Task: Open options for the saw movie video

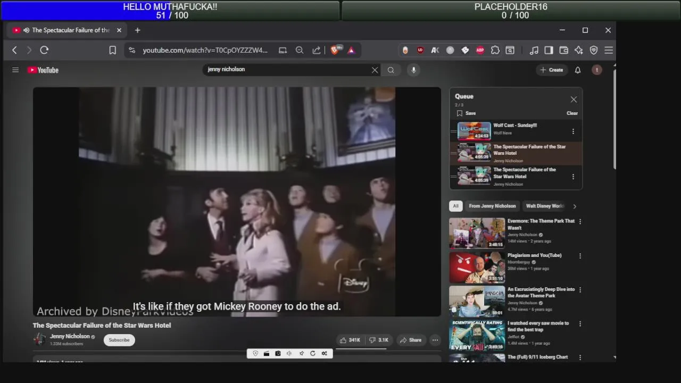Action: [x=580, y=324]
